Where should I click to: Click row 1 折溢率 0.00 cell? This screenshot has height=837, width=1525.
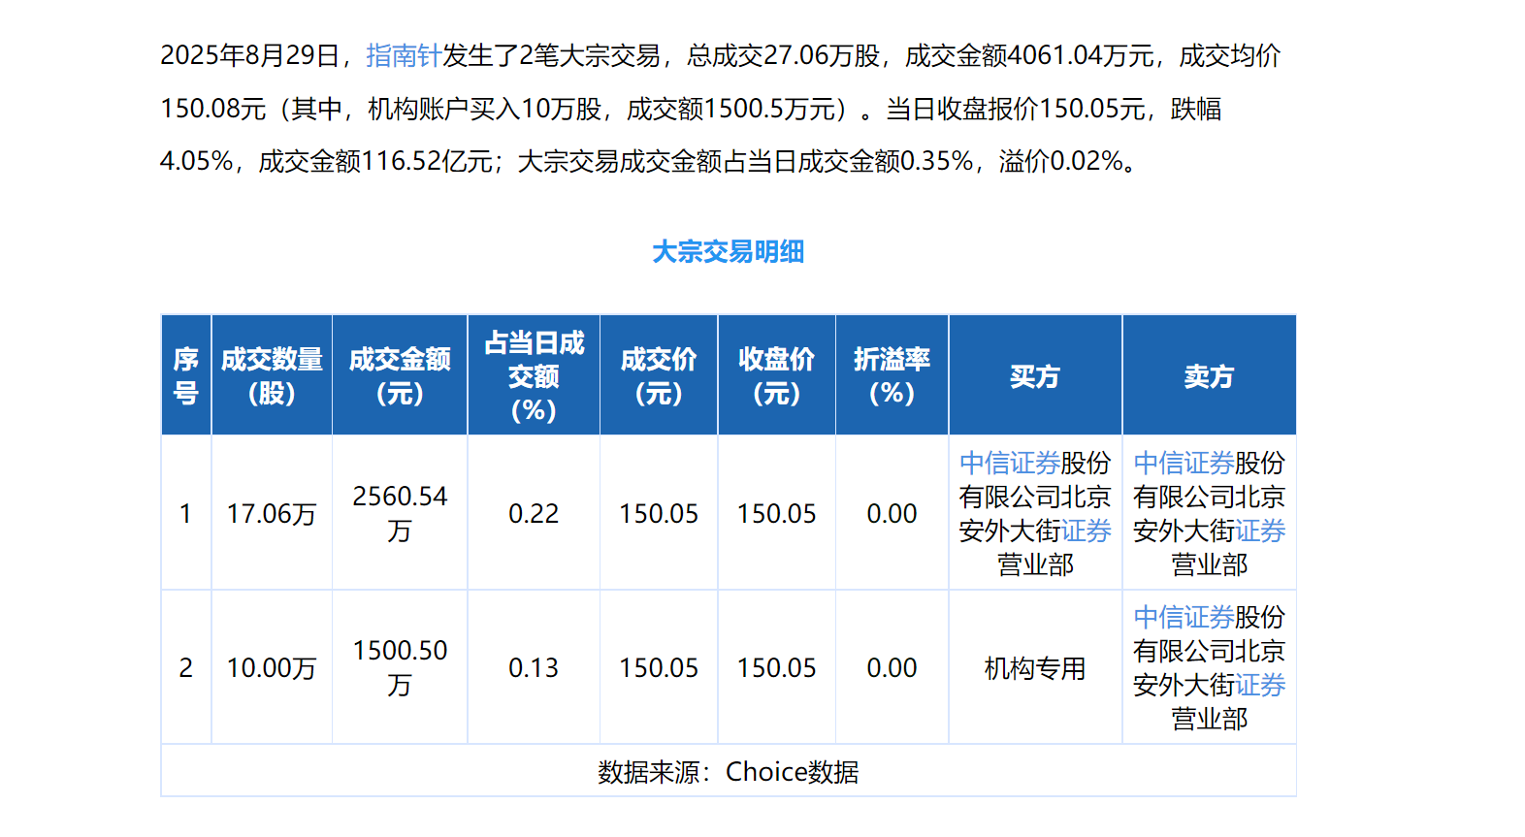(892, 513)
